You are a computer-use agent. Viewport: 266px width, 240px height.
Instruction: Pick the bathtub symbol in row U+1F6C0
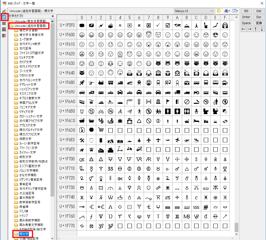pyautogui.click(x=91, y=121)
